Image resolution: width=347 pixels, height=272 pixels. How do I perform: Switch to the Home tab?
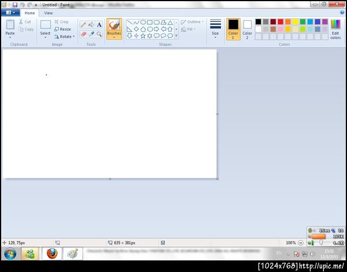point(29,13)
